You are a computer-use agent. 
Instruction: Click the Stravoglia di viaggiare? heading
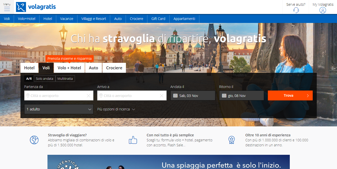pos(67,135)
